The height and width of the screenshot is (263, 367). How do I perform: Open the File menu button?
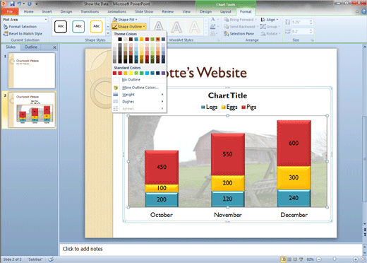click(10, 11)
